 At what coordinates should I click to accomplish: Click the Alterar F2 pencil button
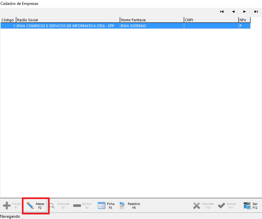(x=36, y=206)
